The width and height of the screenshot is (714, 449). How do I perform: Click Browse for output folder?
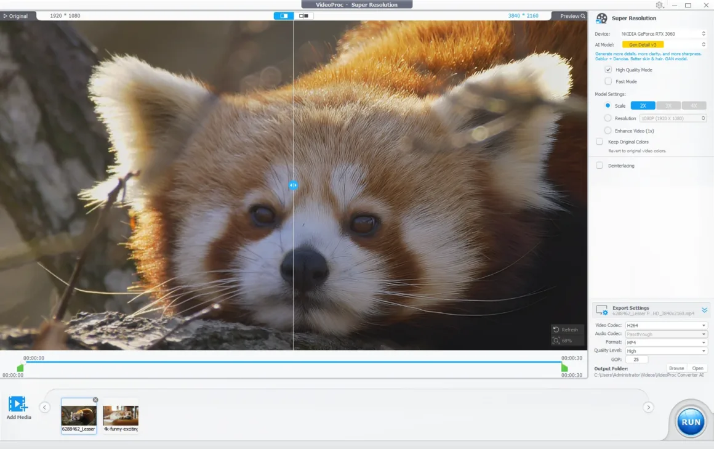[x=676, y=368]
